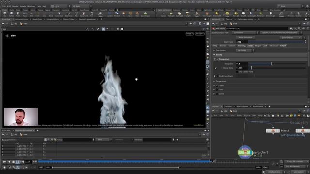Expand the Temperature section
The image size is (310, 174).
tap(214, 81)
